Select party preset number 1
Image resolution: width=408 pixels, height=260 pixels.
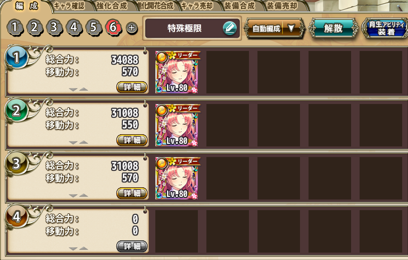(14, 27)
